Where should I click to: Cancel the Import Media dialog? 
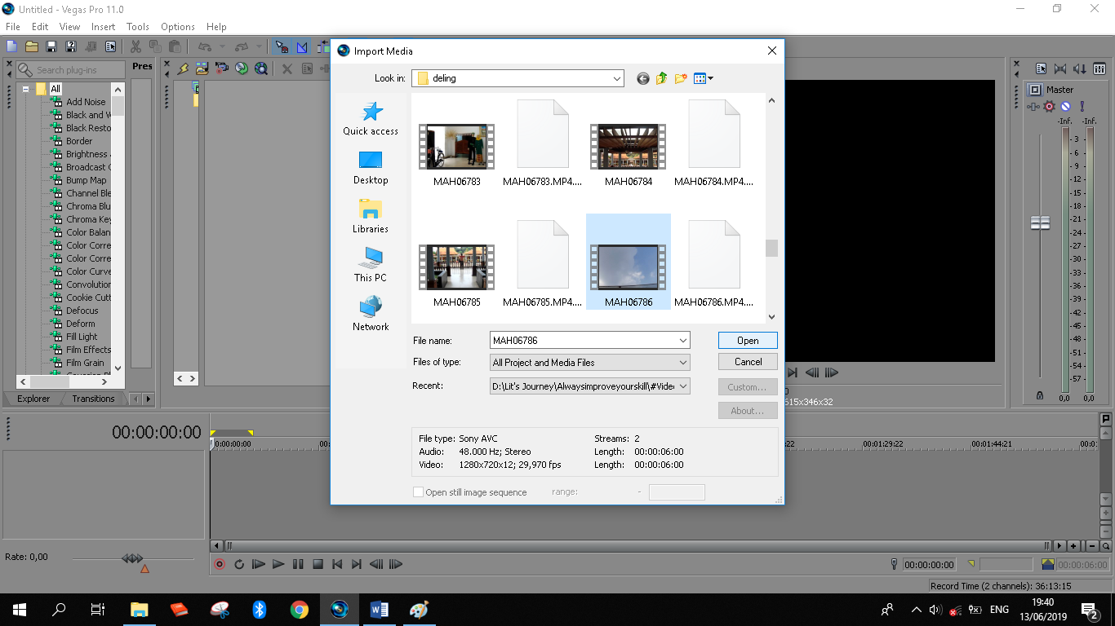tap(748, 362)
